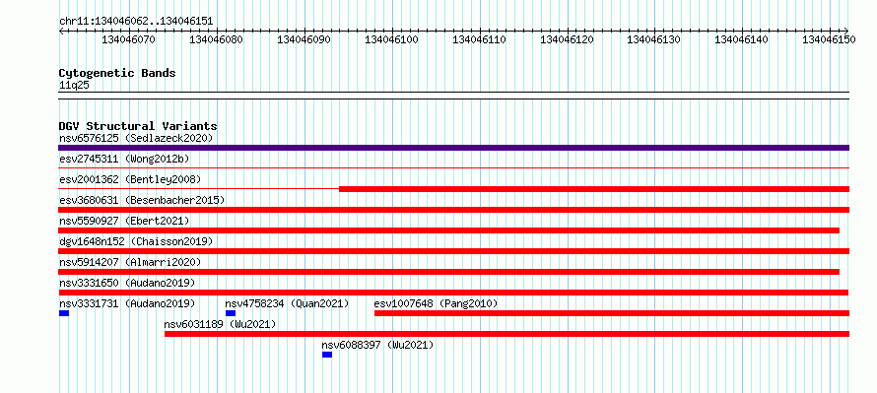Click the small blue nsv6088397 marker

click(327, 355)
